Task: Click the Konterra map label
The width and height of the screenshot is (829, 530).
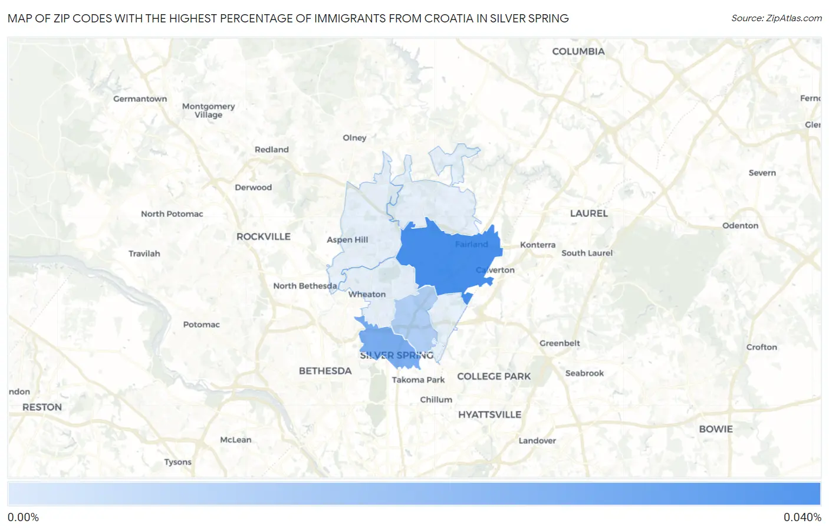Action: (x=538, y=245)
